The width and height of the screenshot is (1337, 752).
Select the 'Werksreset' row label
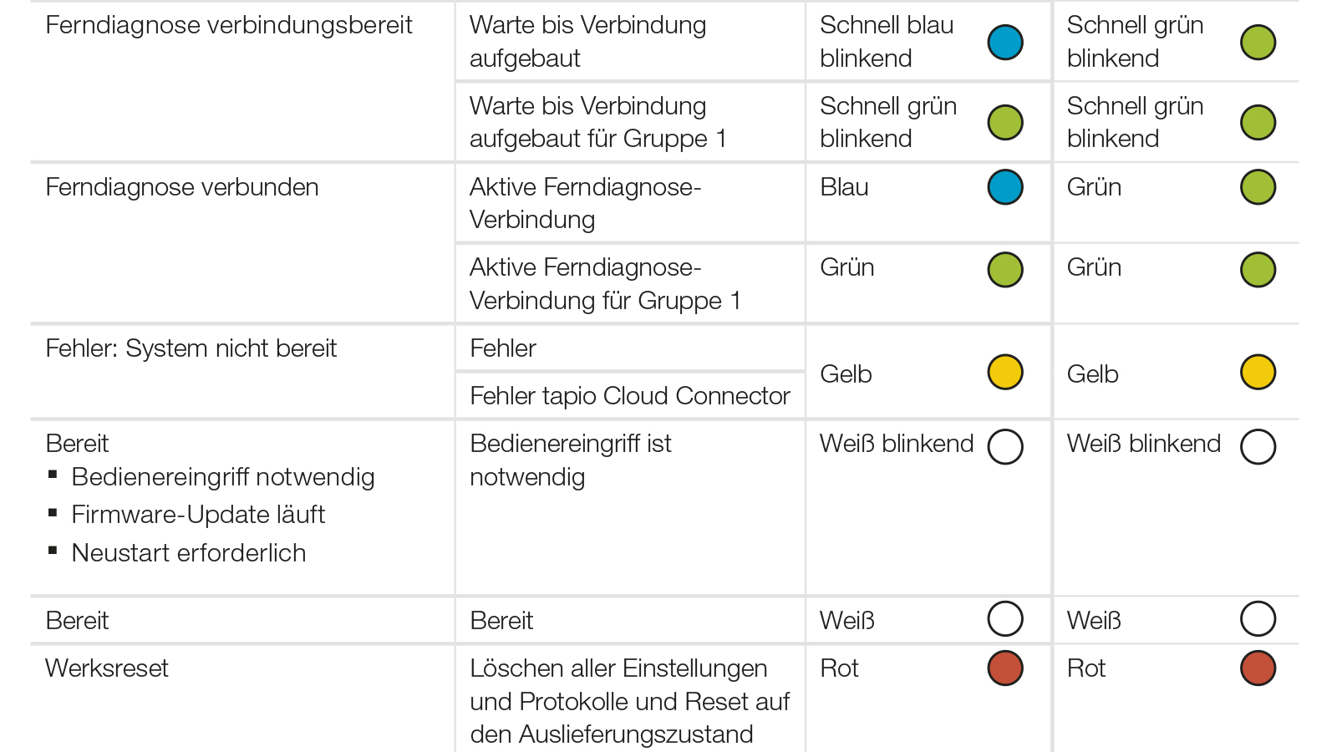(107, 668)
